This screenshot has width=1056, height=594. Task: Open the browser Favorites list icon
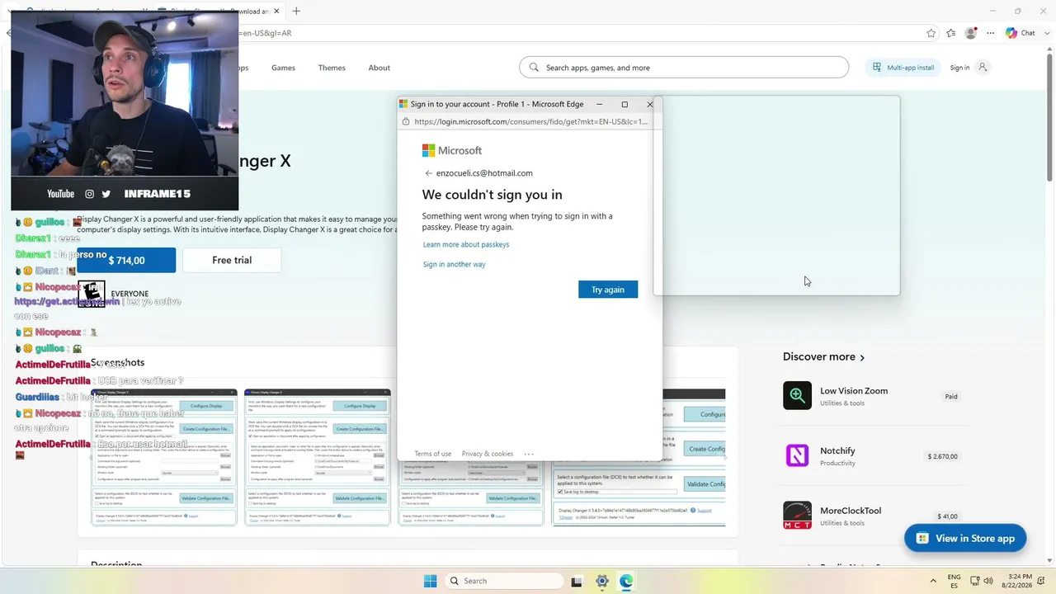(951, 33)
